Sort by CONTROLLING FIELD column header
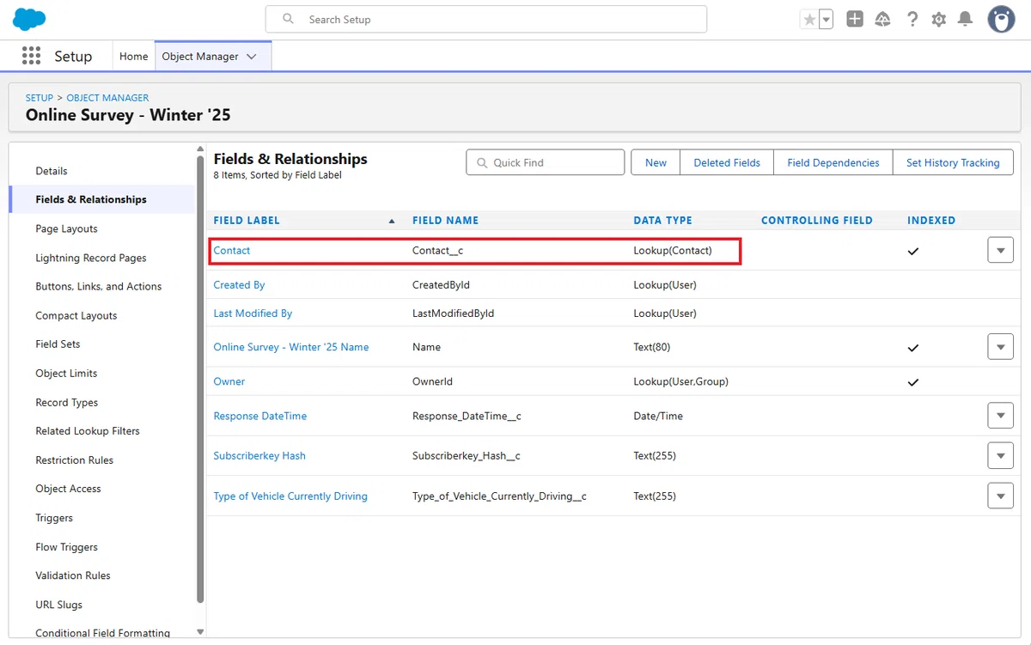 click(817, 221)
